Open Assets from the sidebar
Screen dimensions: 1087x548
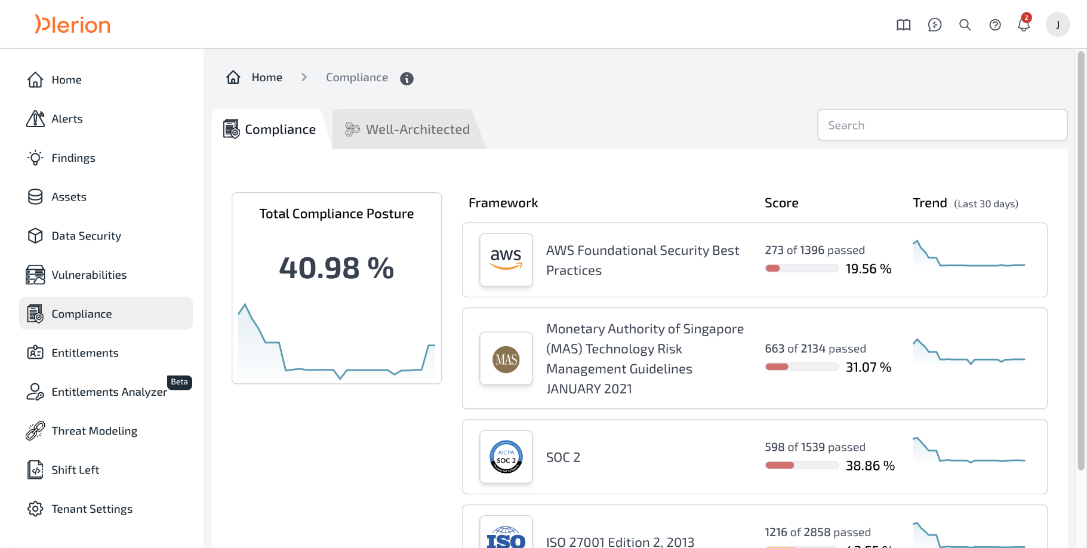(106, 196)
